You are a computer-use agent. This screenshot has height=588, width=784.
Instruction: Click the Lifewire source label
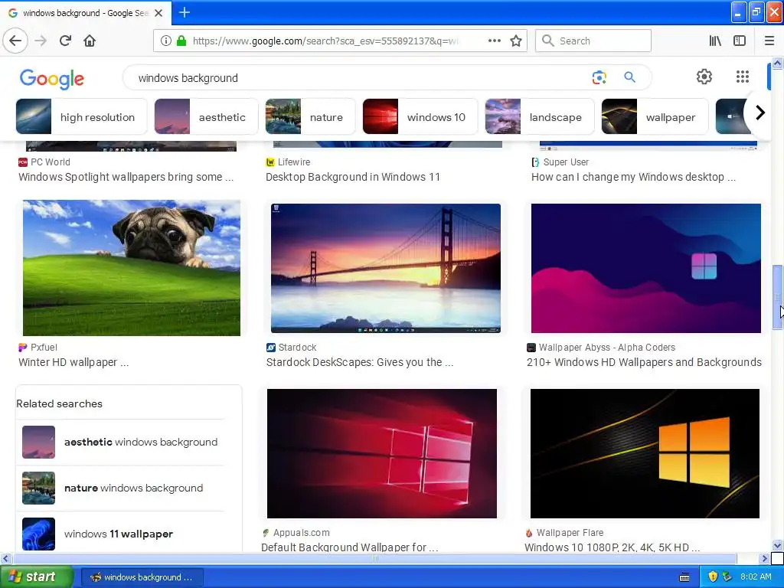click(x=294, y=162)
